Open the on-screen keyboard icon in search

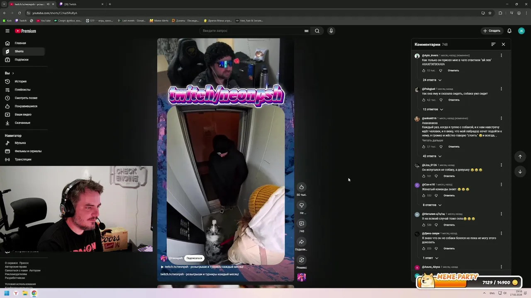307,31
